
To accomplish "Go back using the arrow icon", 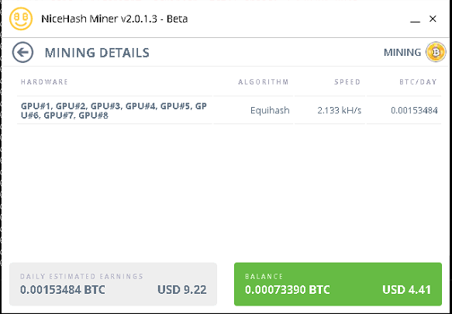I will coord(22,52).
